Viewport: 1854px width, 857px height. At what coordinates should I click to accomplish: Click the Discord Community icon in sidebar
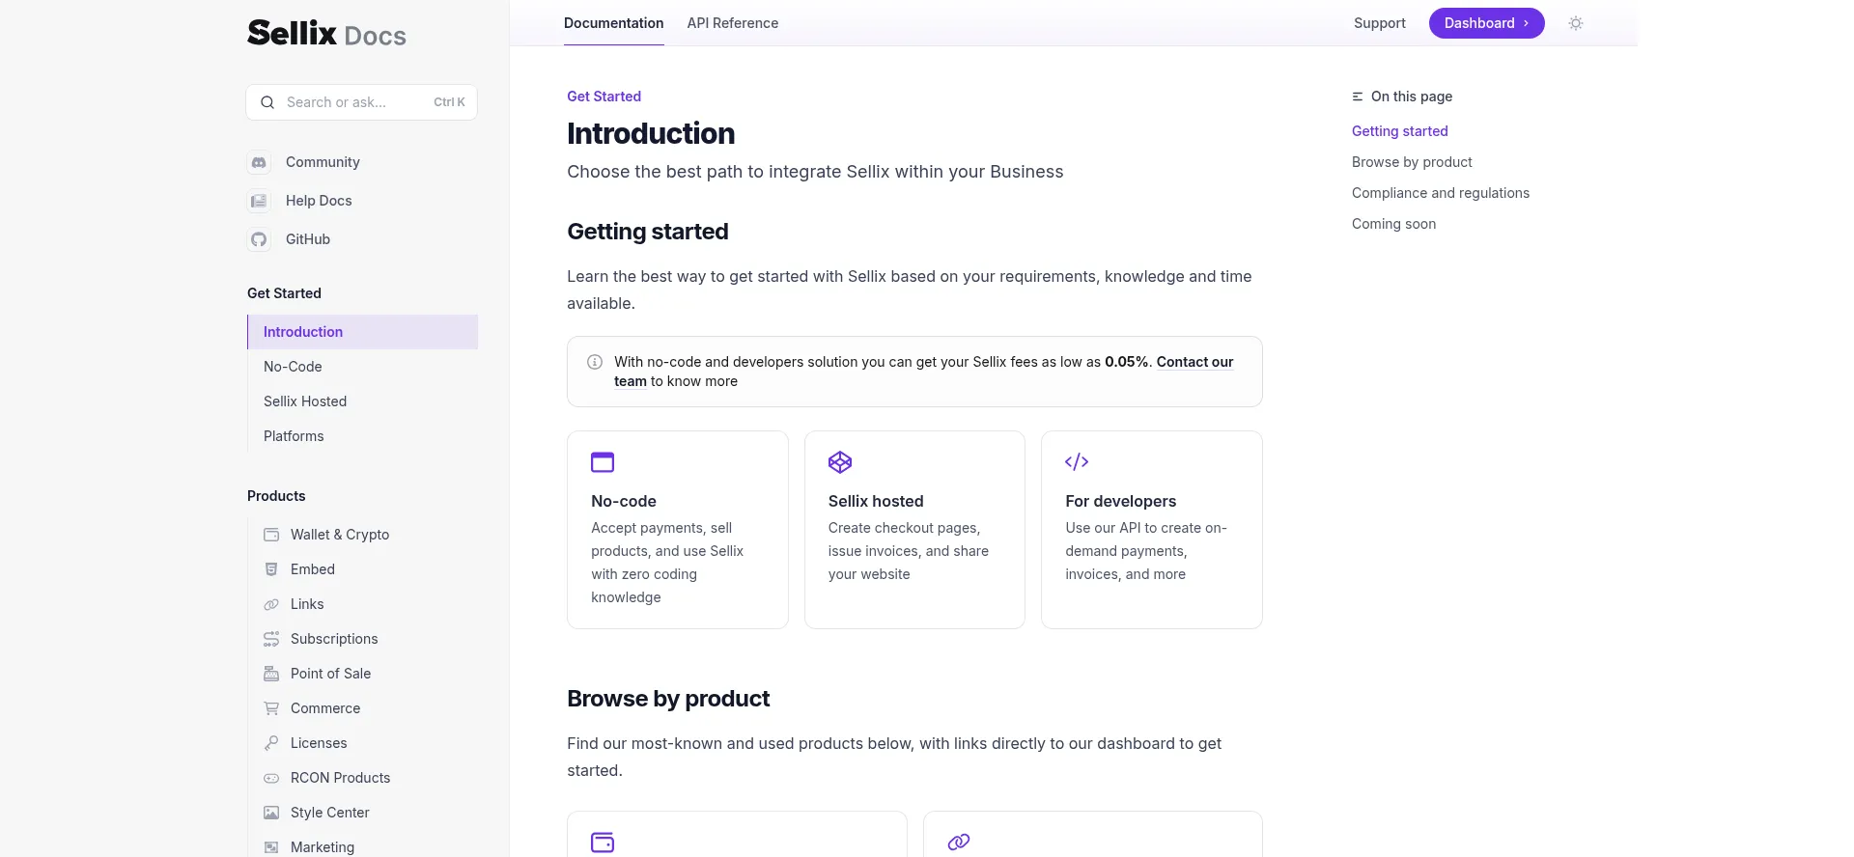[259, 162]
